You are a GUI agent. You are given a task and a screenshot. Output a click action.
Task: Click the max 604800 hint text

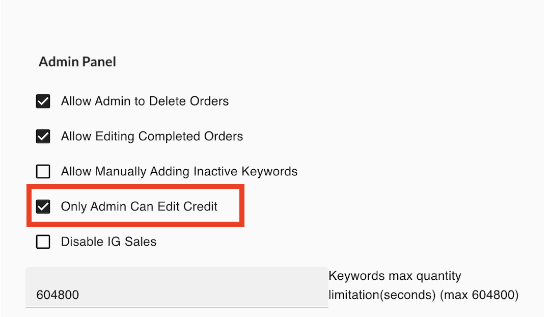click(x=477, y=295)
